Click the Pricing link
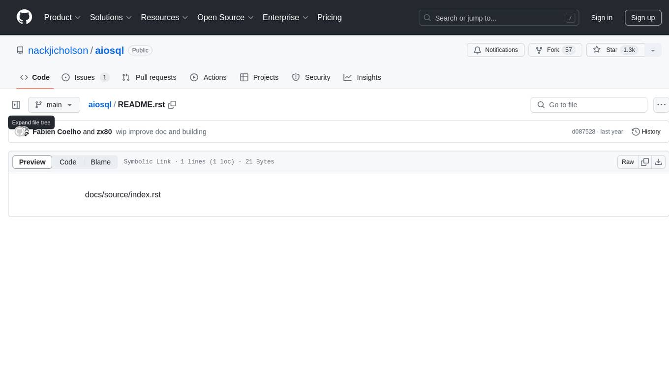 [330, 17]
